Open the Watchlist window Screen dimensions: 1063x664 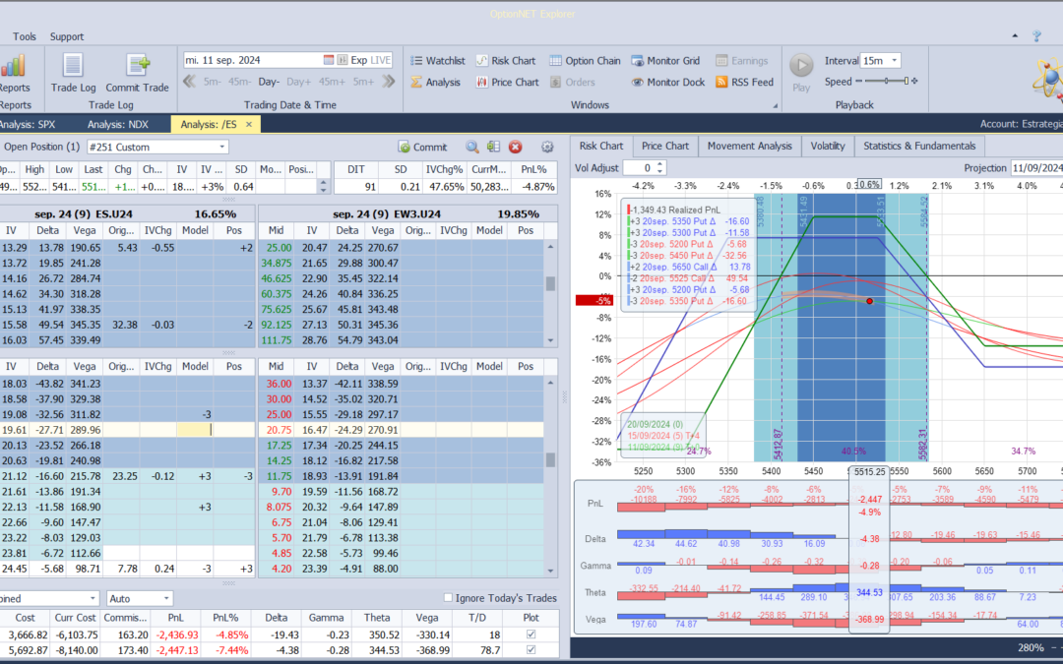(437, 61)
